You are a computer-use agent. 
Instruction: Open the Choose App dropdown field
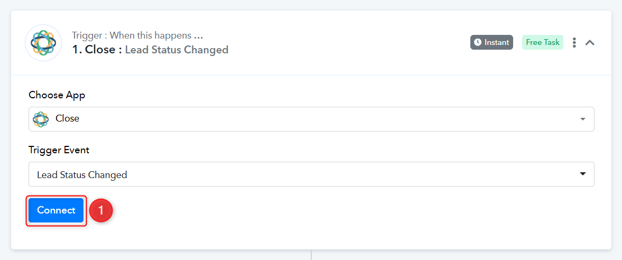pos(311,119)
